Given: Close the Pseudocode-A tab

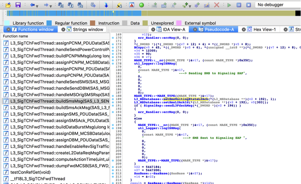Looking at the screenshot, I should [195, 29].
